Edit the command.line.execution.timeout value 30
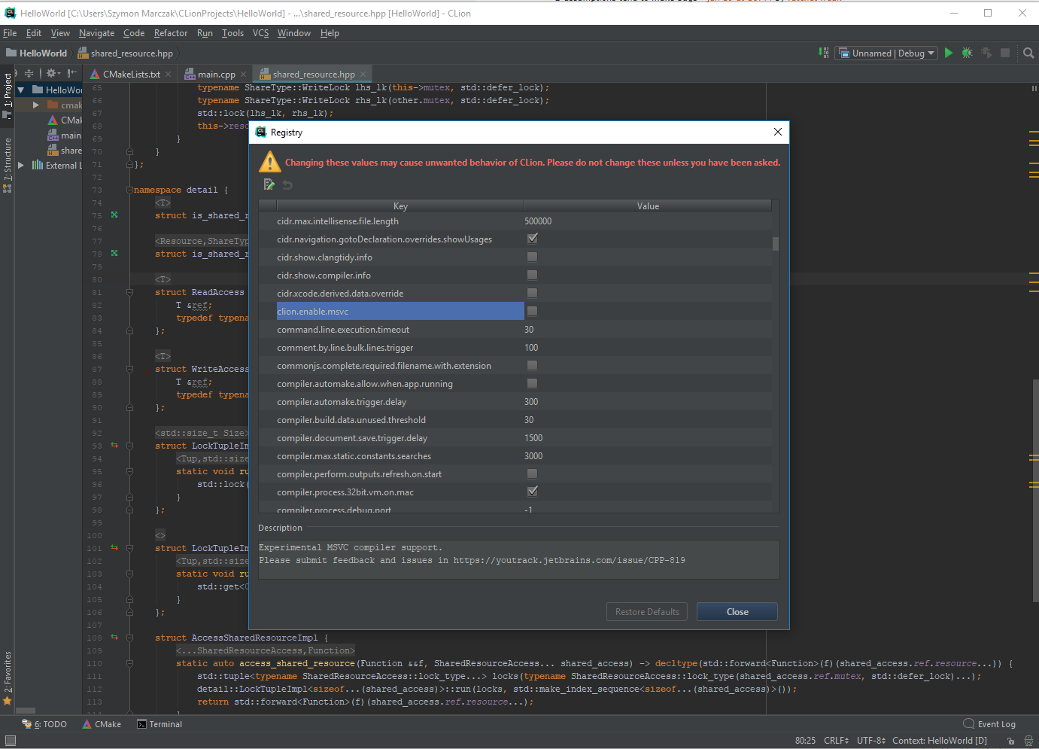 pos(648,330)
